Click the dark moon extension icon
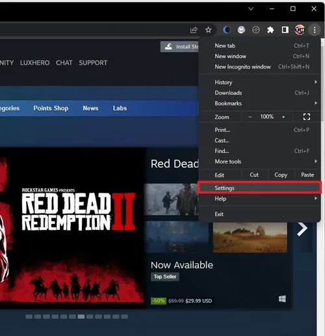This screenshot has height=336, width=325. [x=226, y=30]
